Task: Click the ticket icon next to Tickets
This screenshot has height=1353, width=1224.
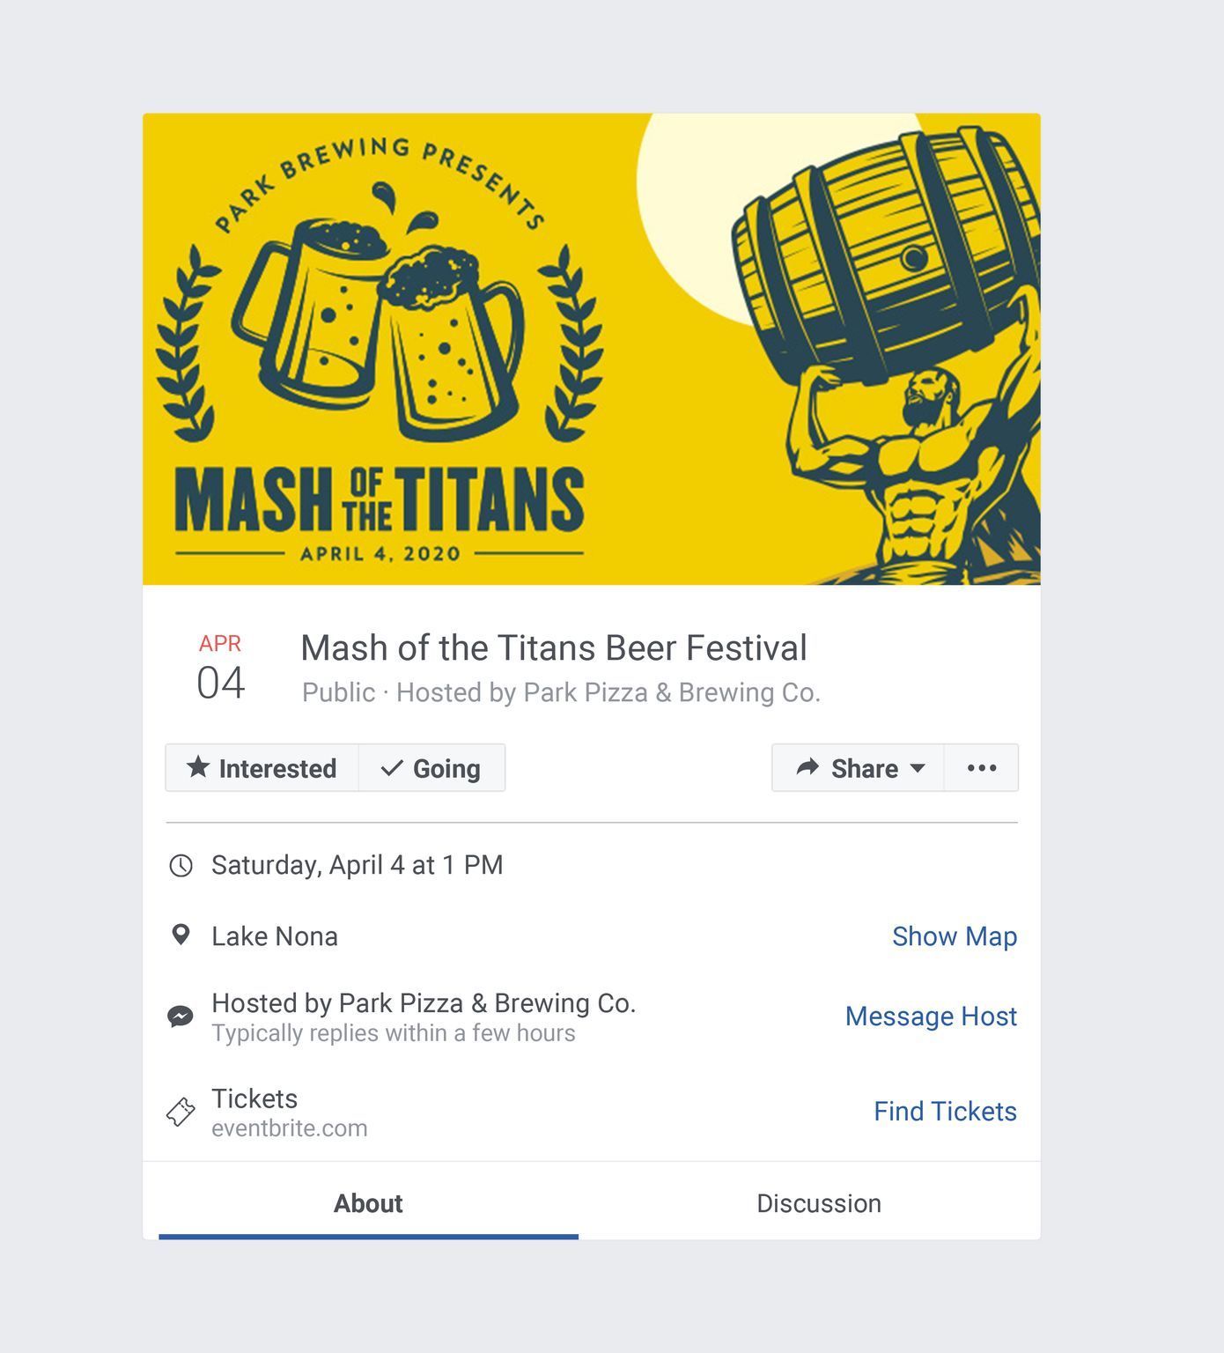Action: click(x=180, y=1112)
